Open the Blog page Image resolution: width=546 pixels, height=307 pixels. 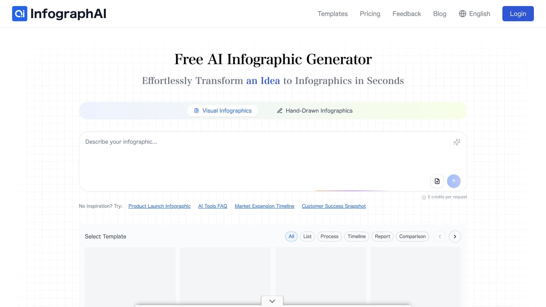pyautogui.click(x=440, y=14)
